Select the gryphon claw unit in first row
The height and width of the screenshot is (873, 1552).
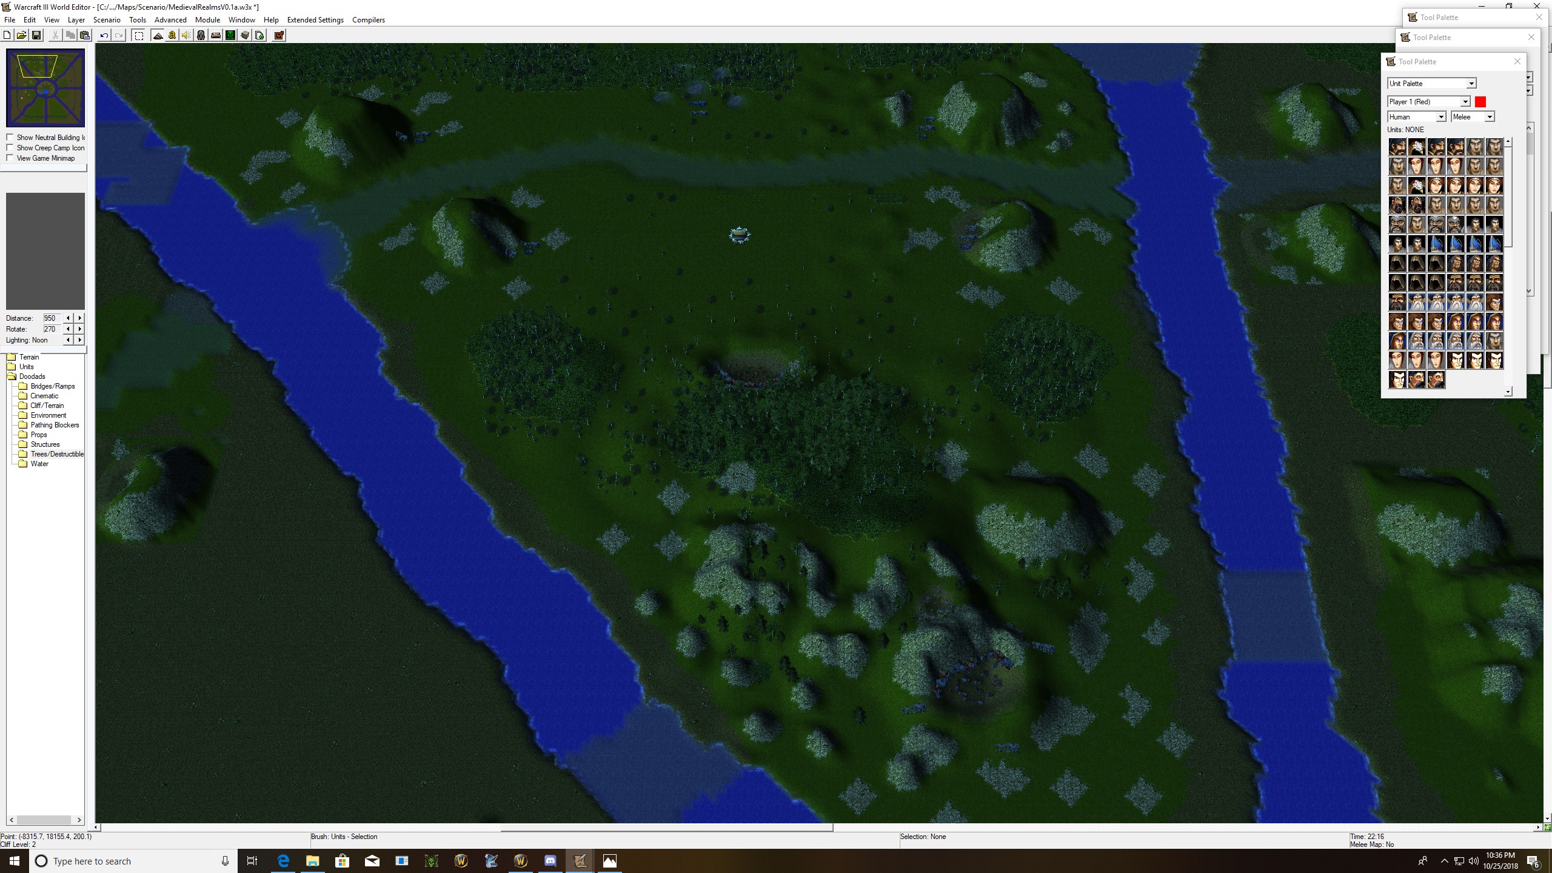coord(1417,147)
